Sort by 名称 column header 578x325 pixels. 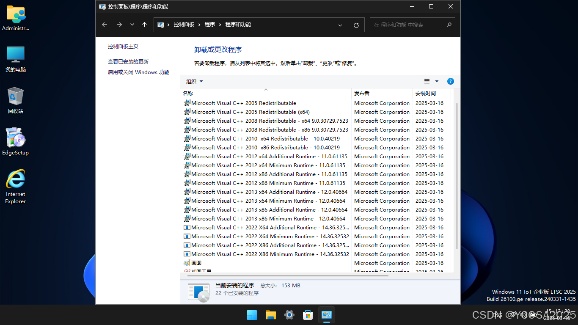[x=266, y=93]
